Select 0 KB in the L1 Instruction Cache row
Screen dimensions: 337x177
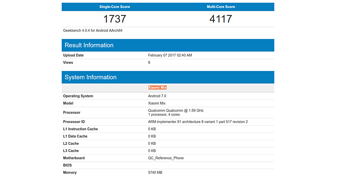[152, 129]
